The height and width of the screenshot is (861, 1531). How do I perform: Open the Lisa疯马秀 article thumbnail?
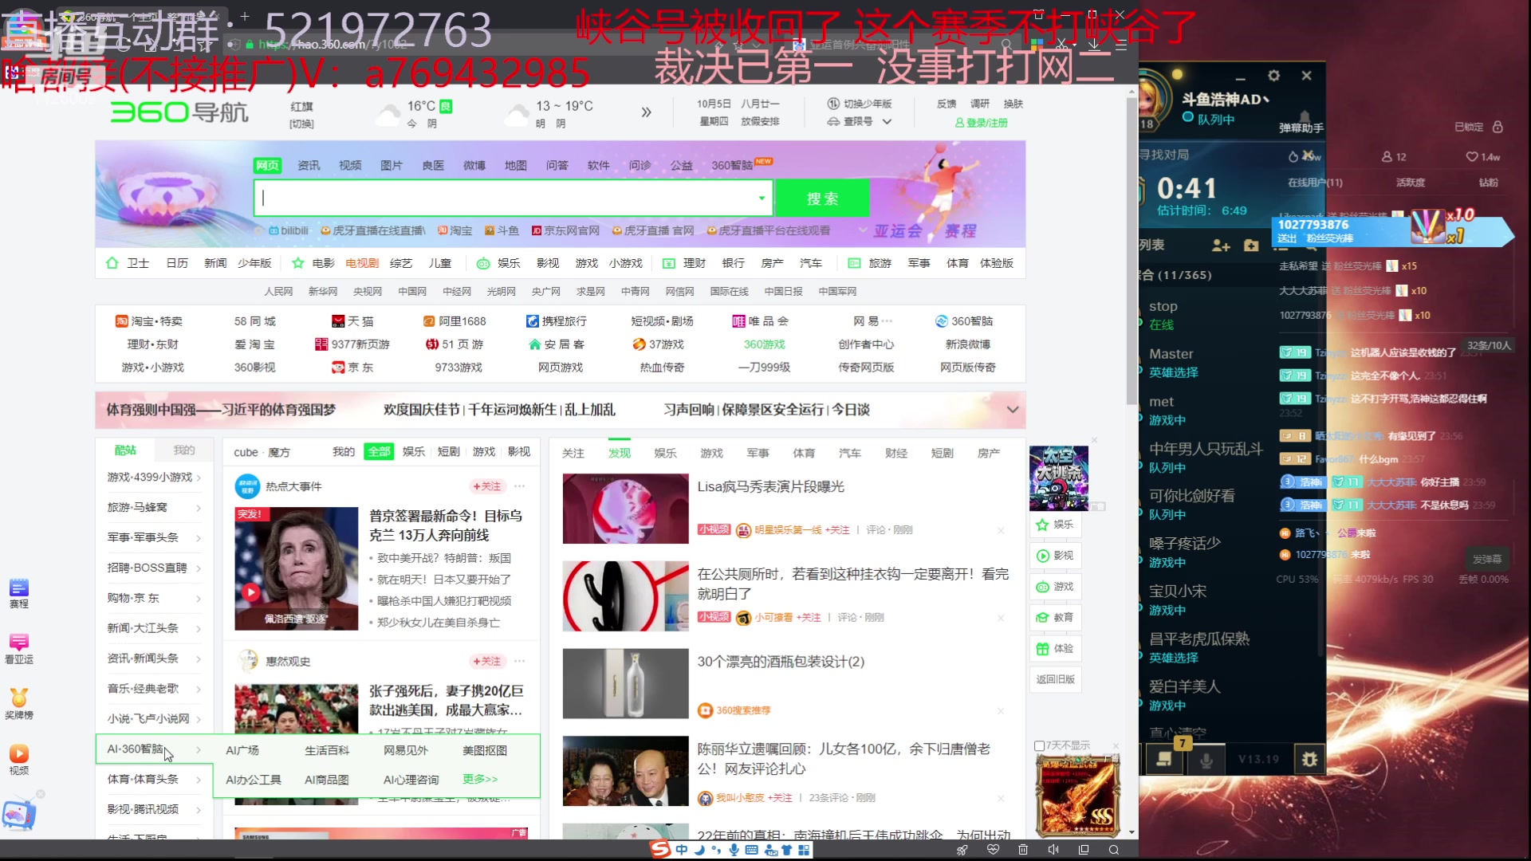click(625, 509)
